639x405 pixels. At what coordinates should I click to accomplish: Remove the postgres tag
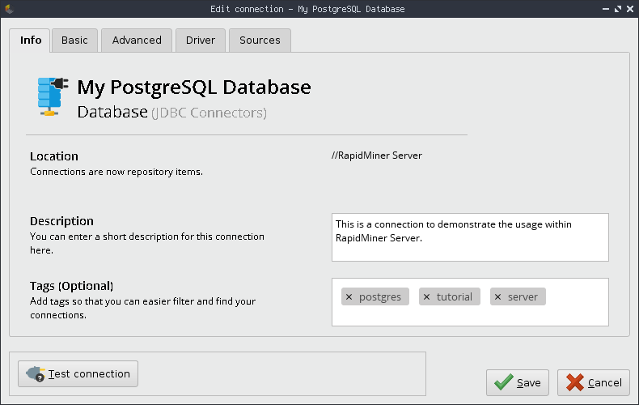coord(349,297)
